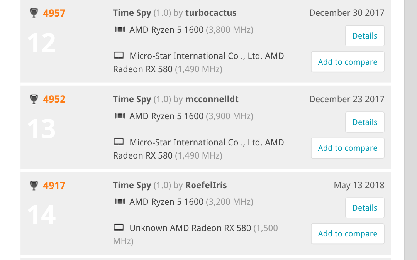The height and width of the screenshot is (260, 417).
Task: Add mcconnelldt result to compare
Action: pos(347,148)
